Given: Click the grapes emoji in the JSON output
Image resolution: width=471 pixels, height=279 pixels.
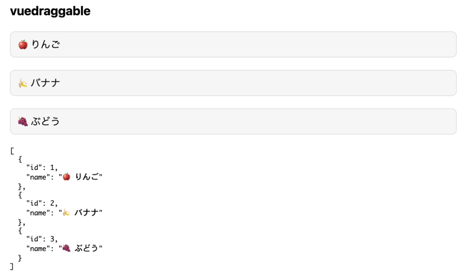Looking at the screenshot, I should tap(66, 248).
